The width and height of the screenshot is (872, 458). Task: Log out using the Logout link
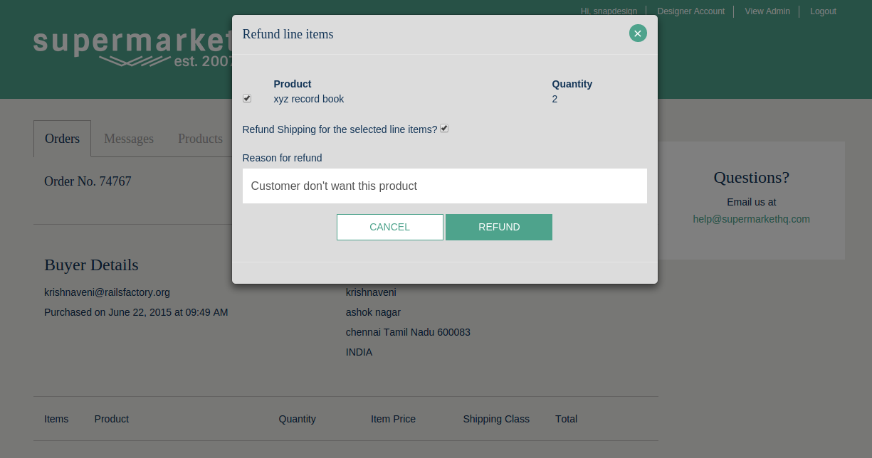coord(823,11)
